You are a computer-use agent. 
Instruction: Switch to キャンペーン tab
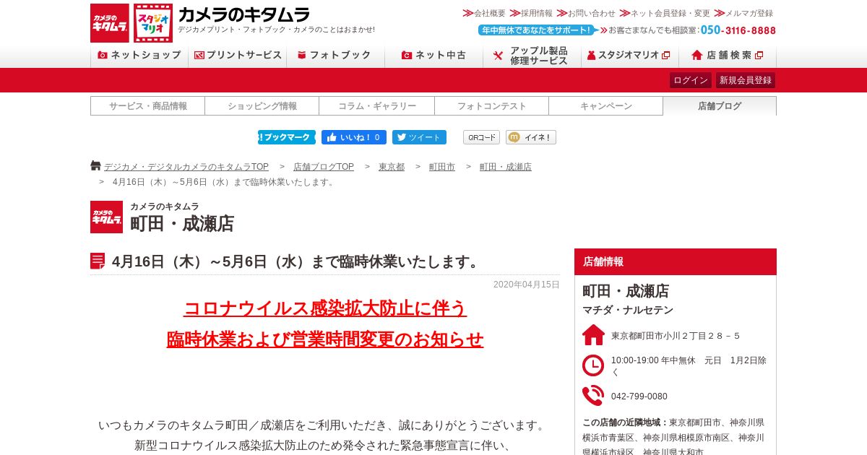[606, 106]
